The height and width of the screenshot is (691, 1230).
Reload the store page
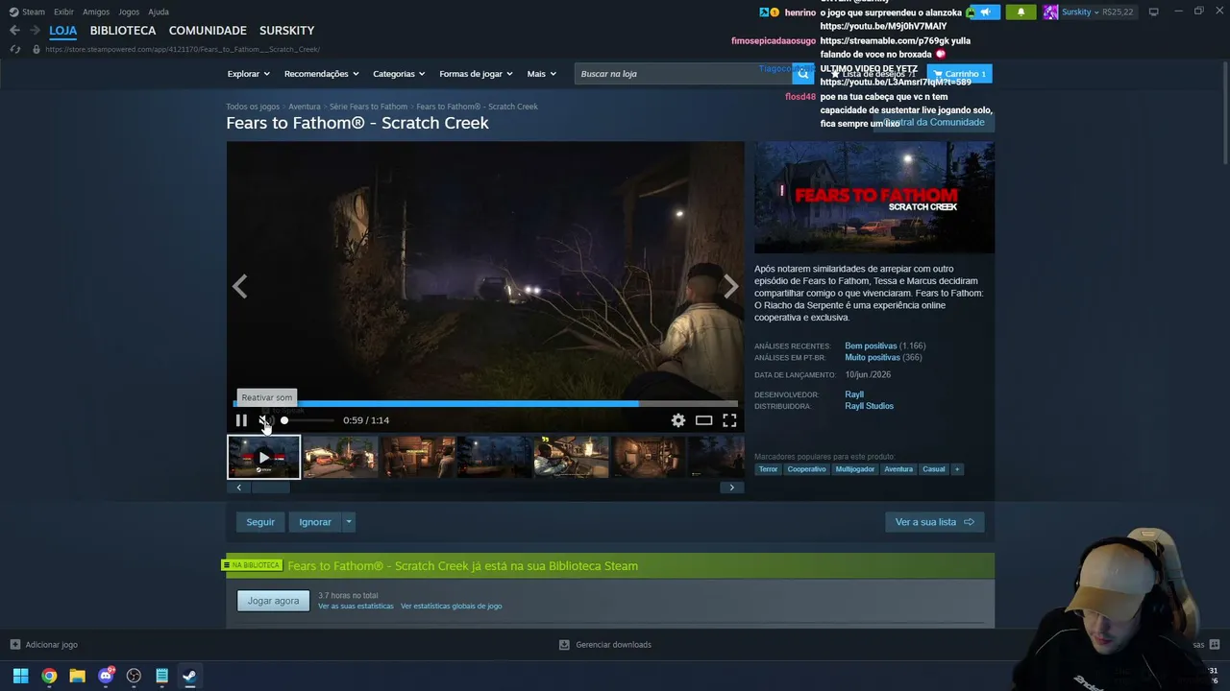[14, 49]
